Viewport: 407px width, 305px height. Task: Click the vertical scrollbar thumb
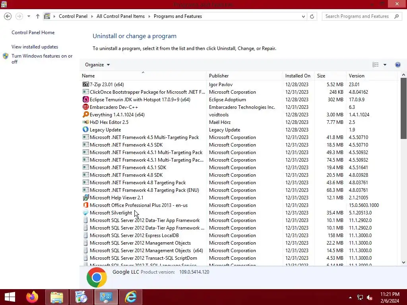click(403, 108)
